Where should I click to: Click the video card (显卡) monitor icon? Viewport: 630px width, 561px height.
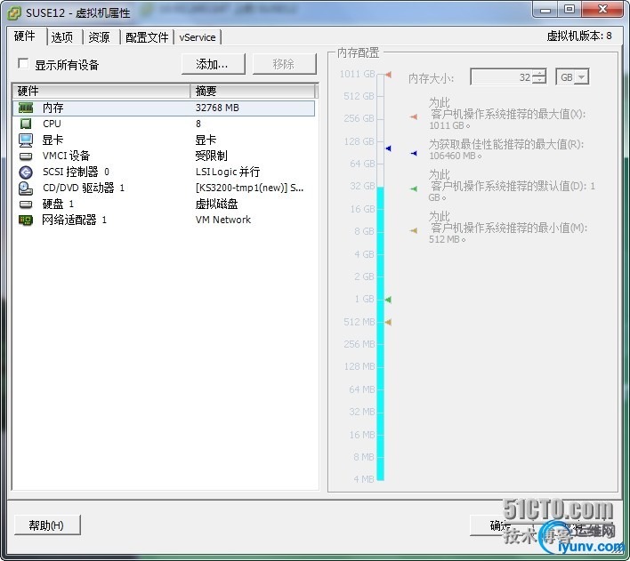point(26,140)
